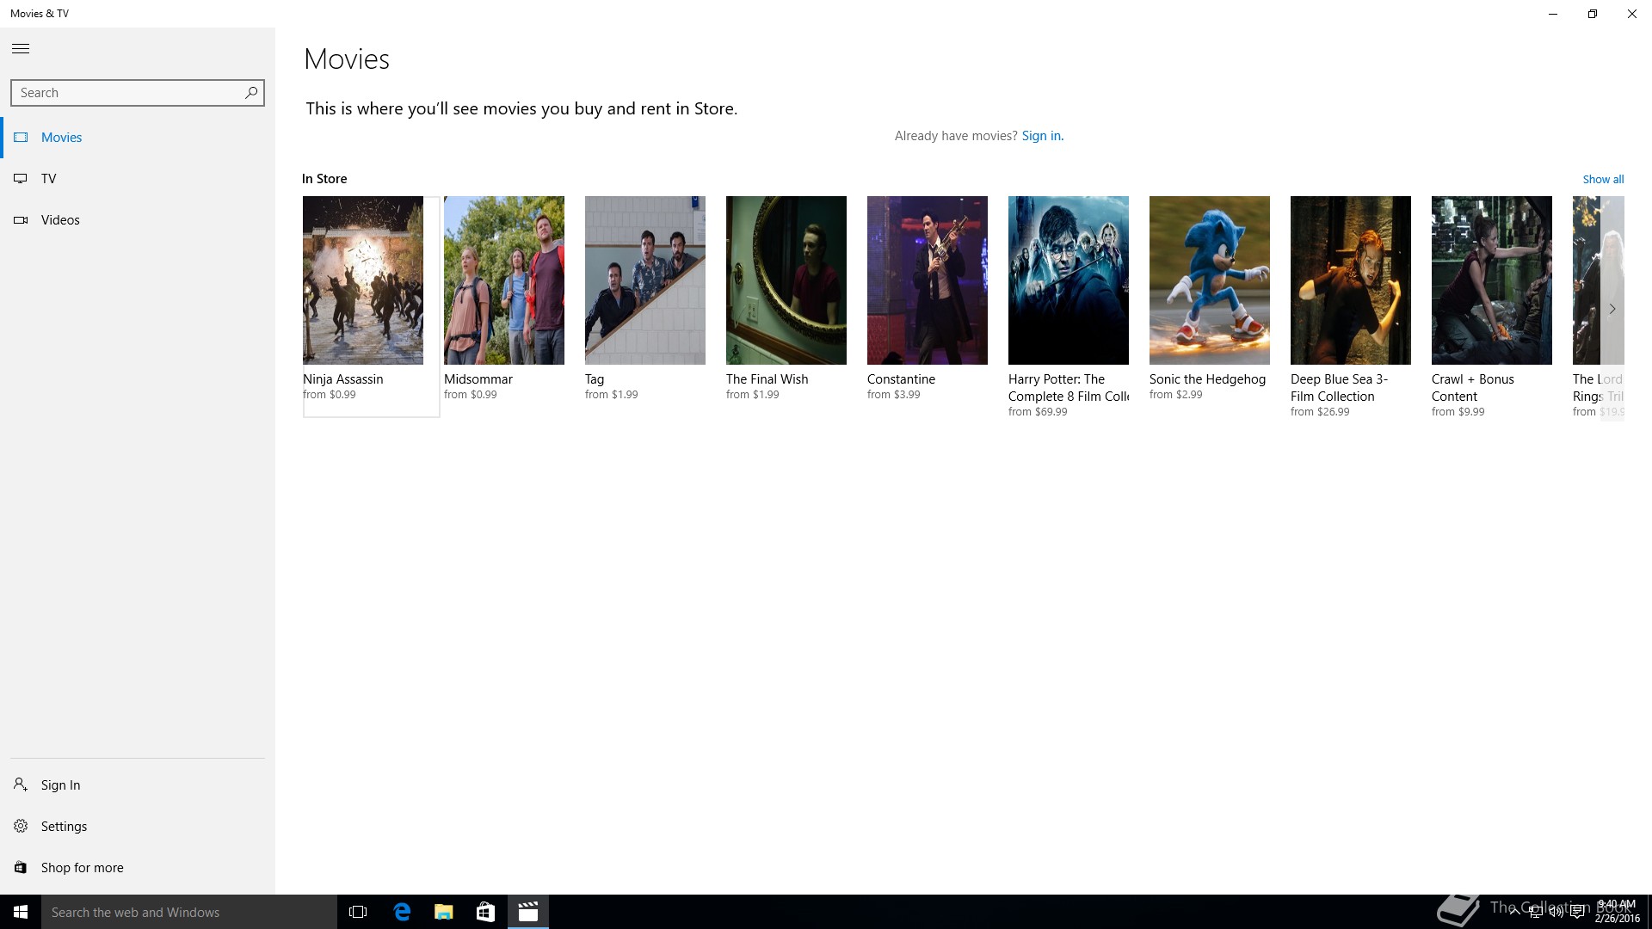The image size is (1652, 929).
Task: Open the Deep Blue Sea collection poster
Action: 1351,280
